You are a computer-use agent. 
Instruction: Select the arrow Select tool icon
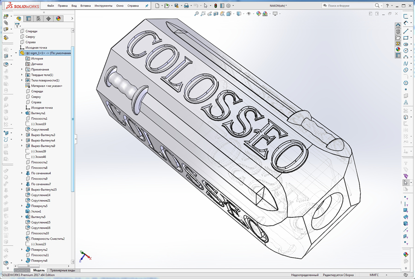(206, 5)
